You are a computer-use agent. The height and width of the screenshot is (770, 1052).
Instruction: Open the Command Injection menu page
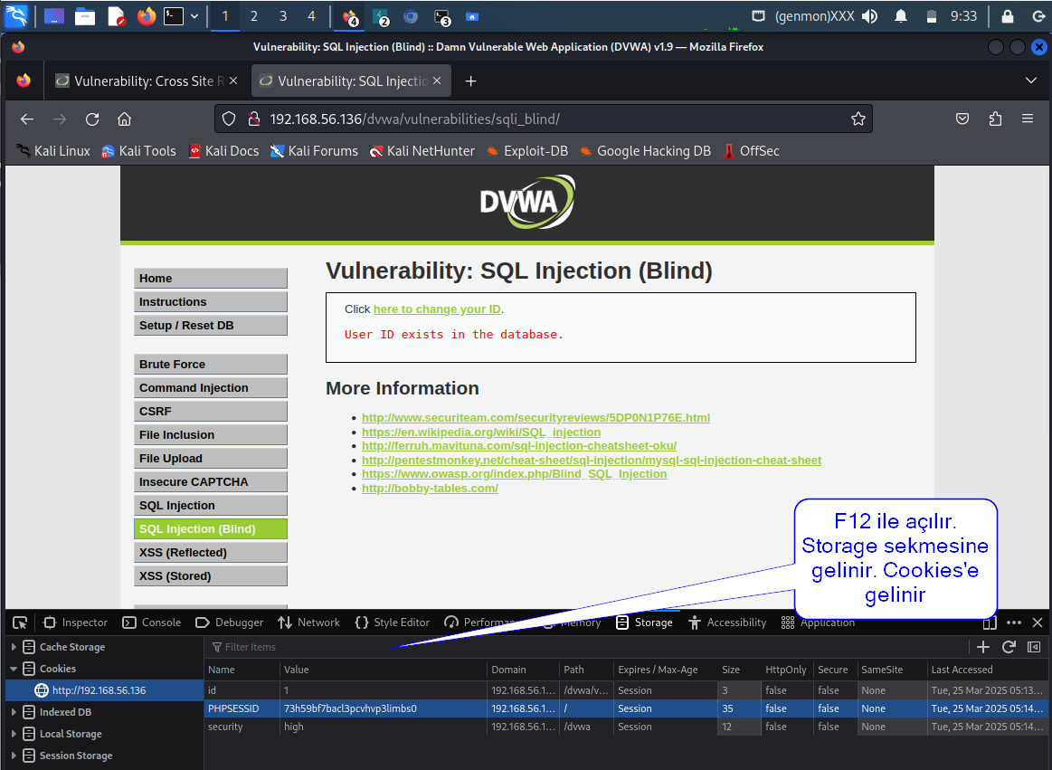(x=211, y=387)
